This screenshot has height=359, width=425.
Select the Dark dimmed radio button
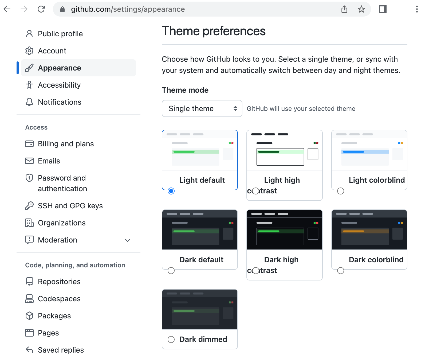coord(171,340)
